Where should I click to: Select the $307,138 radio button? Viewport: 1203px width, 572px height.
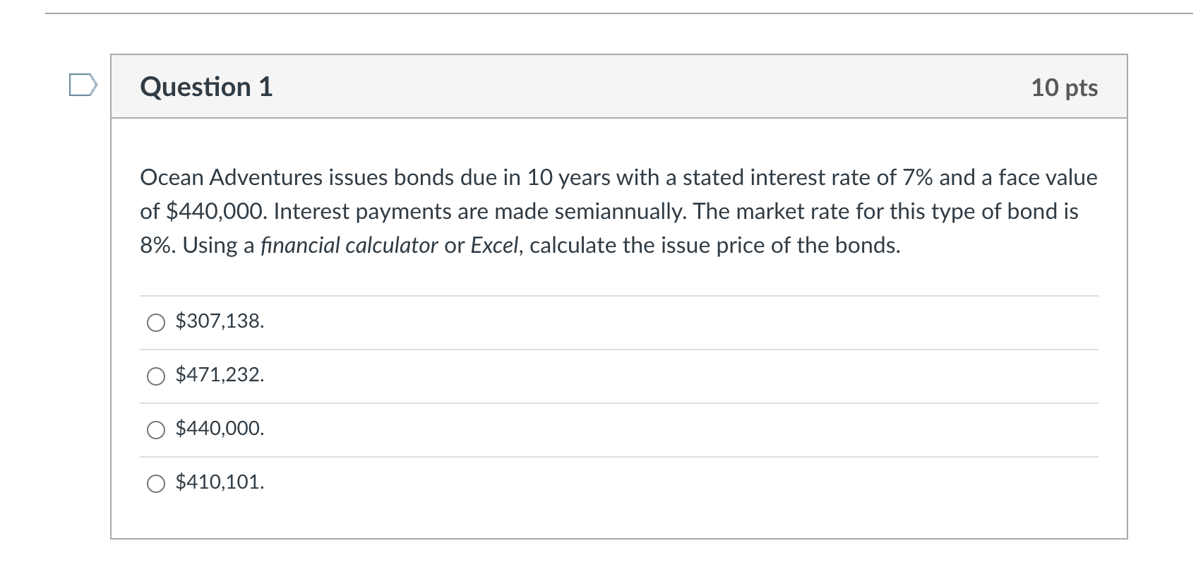(155, 323)
